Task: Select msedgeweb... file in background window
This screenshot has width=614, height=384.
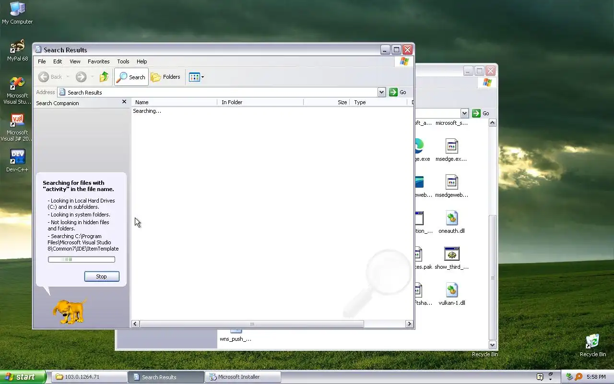Action: click(451, 186)
